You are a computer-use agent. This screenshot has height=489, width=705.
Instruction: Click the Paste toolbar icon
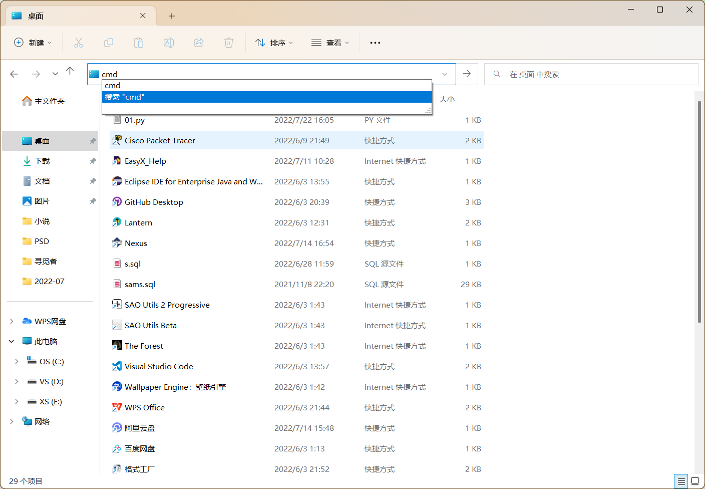tap(139, 43)
